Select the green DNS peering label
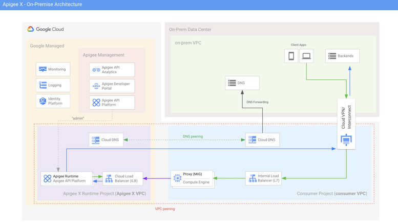398x224 pixels. click(193, 136)
